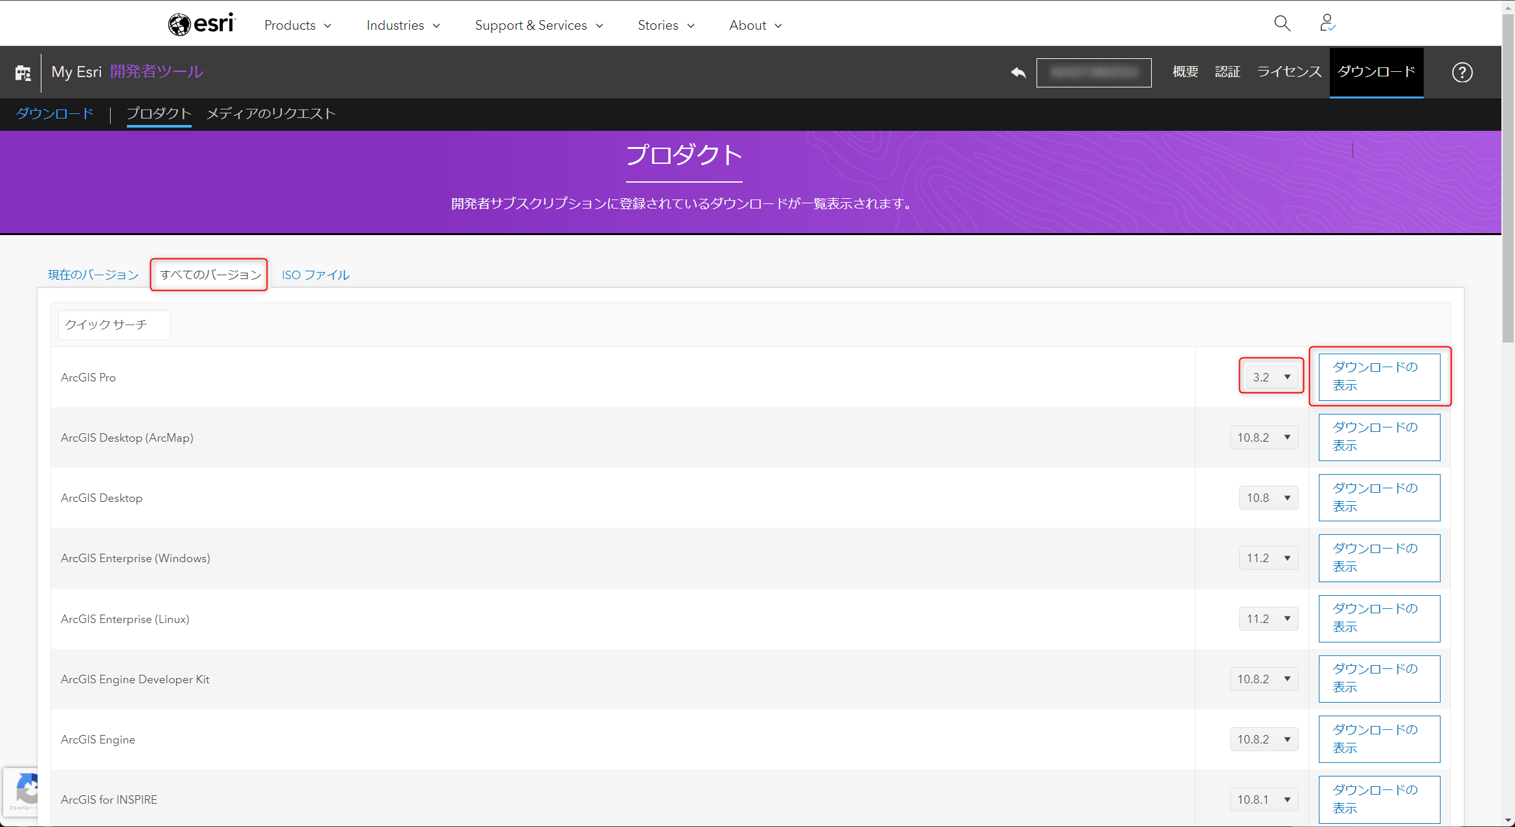Open ArcGIS for INSPIRE version dropdown
Image resolution: width=1515 pixels, height=827 pixels.
coord(1264,800)
